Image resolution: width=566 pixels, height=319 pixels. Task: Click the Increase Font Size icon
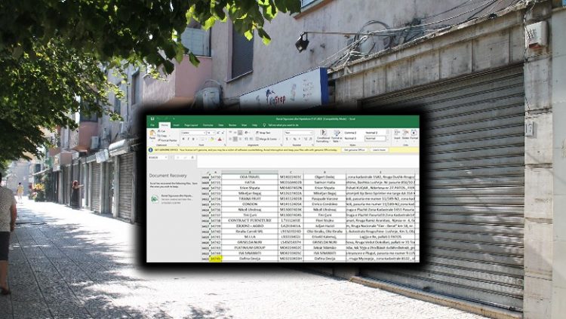(218, 133)
